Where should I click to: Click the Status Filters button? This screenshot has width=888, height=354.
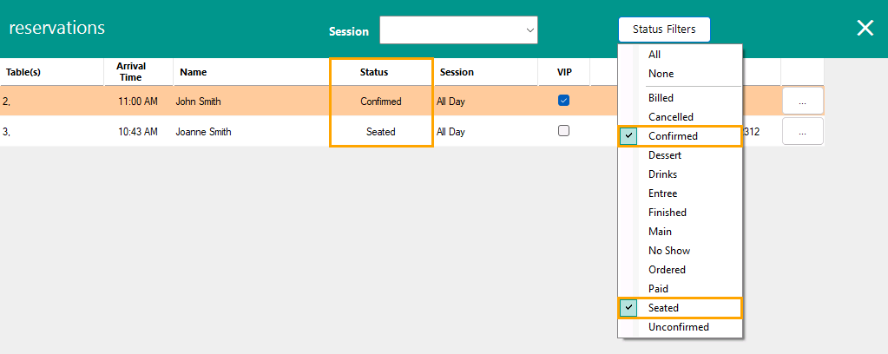[664, 29]
